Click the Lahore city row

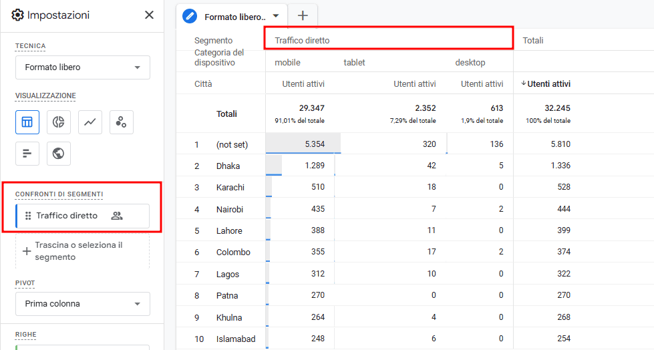229,230
